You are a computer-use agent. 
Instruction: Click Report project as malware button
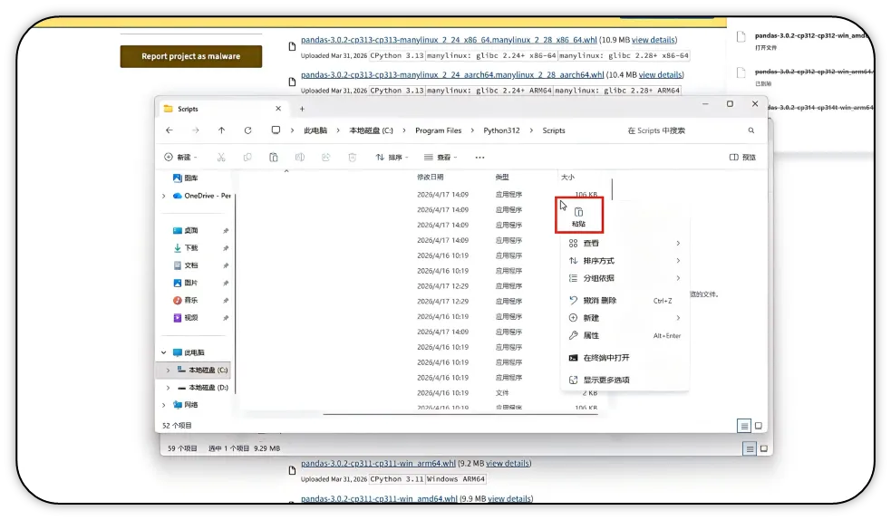(x=191, y=56)
